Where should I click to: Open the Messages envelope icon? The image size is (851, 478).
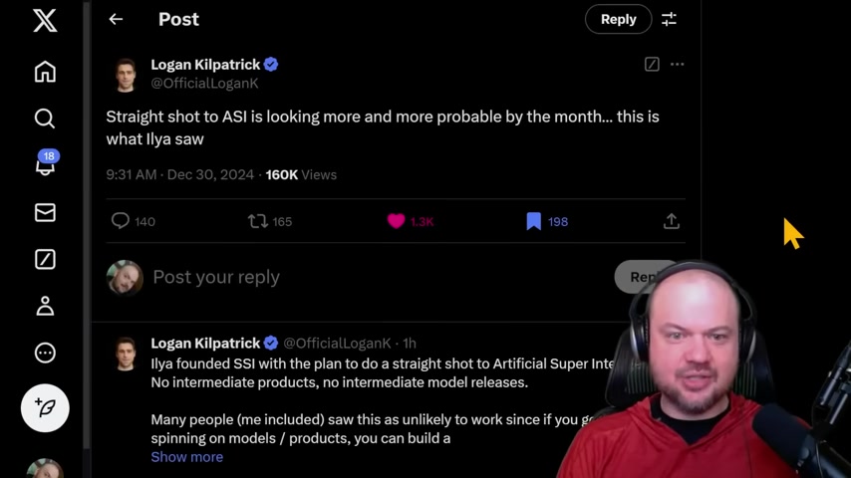coord(45,213)
